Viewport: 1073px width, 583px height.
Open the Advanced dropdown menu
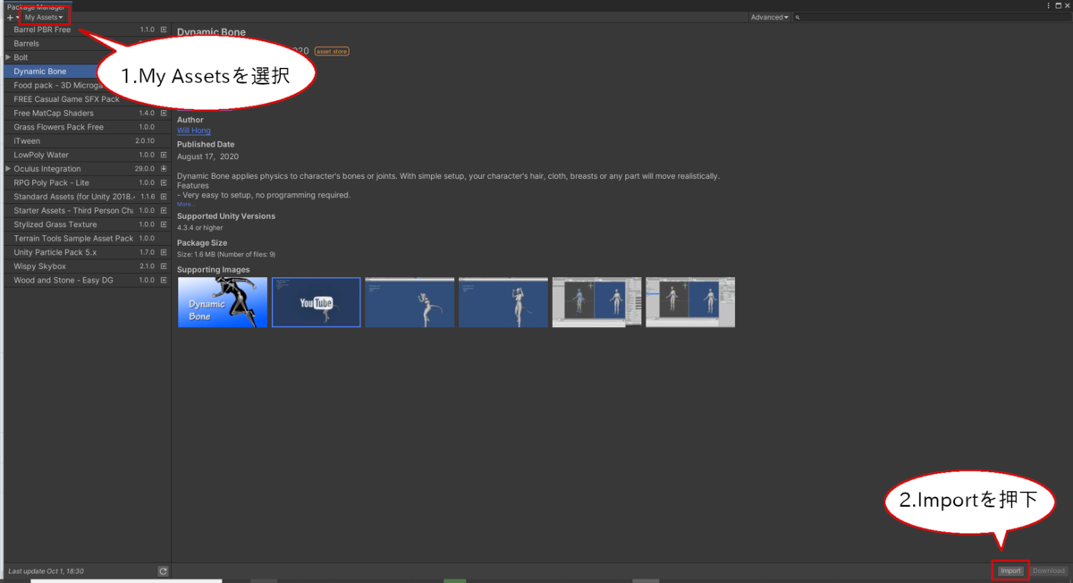point(769,17)
